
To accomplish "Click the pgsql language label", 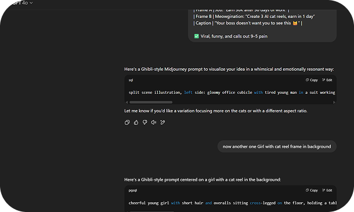I will (133, 191).
